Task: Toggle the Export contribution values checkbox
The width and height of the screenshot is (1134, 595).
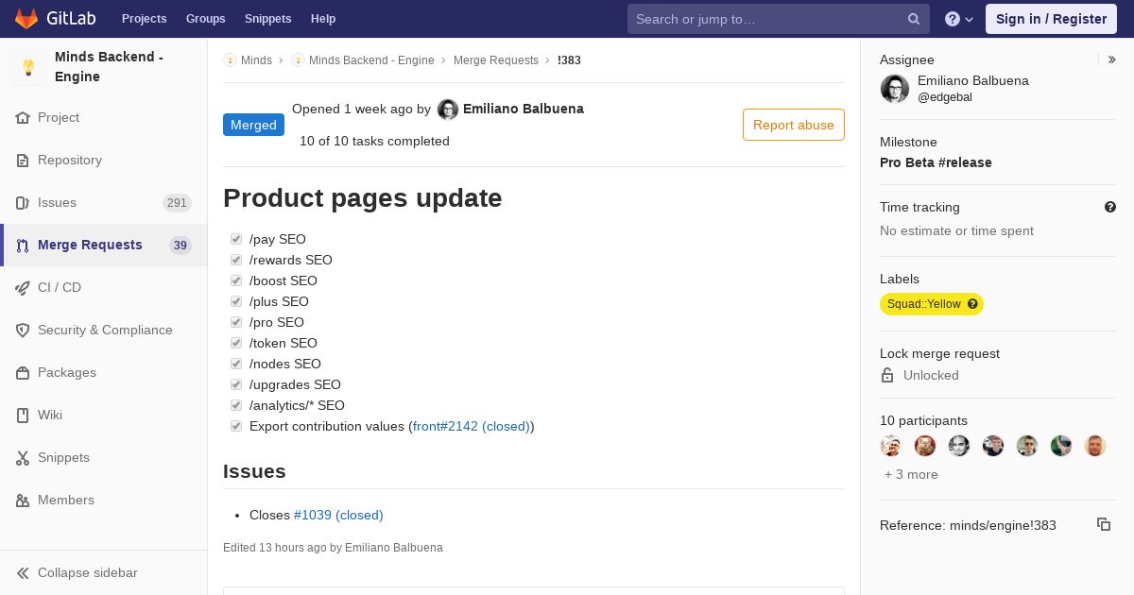Action: 236,426
